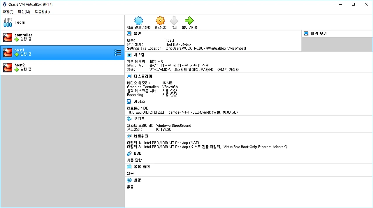Click the Show (보이기) green arrow icon
The image size is (373, 208).
pyautogui.click(x=189, y=21)
